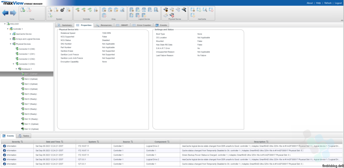The height and width of the screenshot is (168, 344).
Task: Click the create logical device icon with green plus
Action: (x=138, y=10)
